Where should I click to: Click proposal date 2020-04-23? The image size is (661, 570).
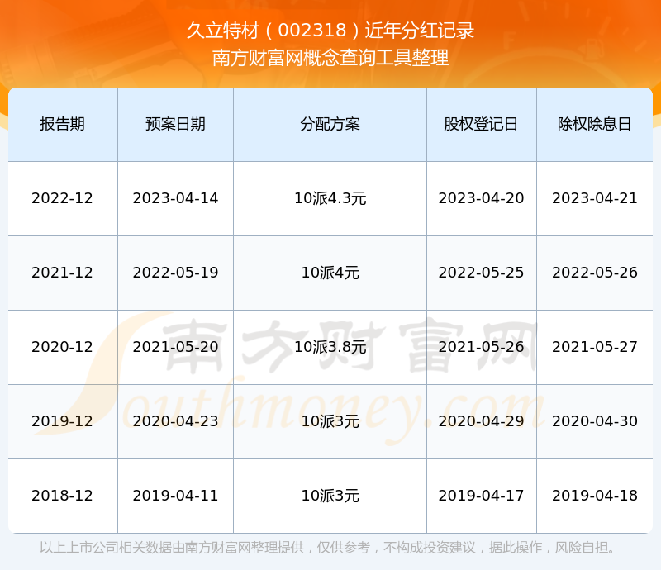[175, 420]
